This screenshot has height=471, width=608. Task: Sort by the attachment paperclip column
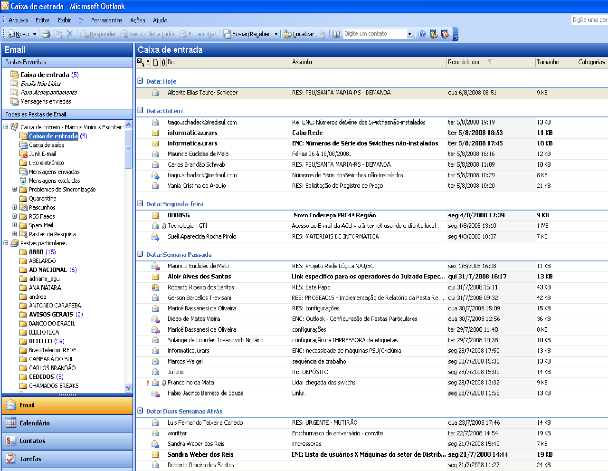point(163,62)
